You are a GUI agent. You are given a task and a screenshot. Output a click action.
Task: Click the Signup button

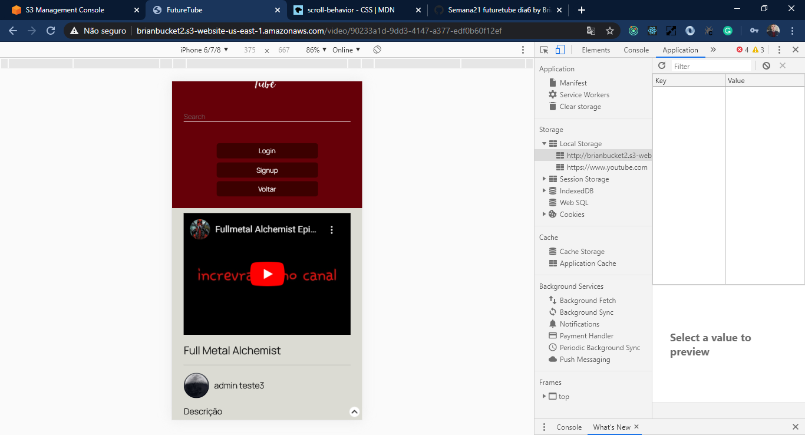[x=267, y=170]
